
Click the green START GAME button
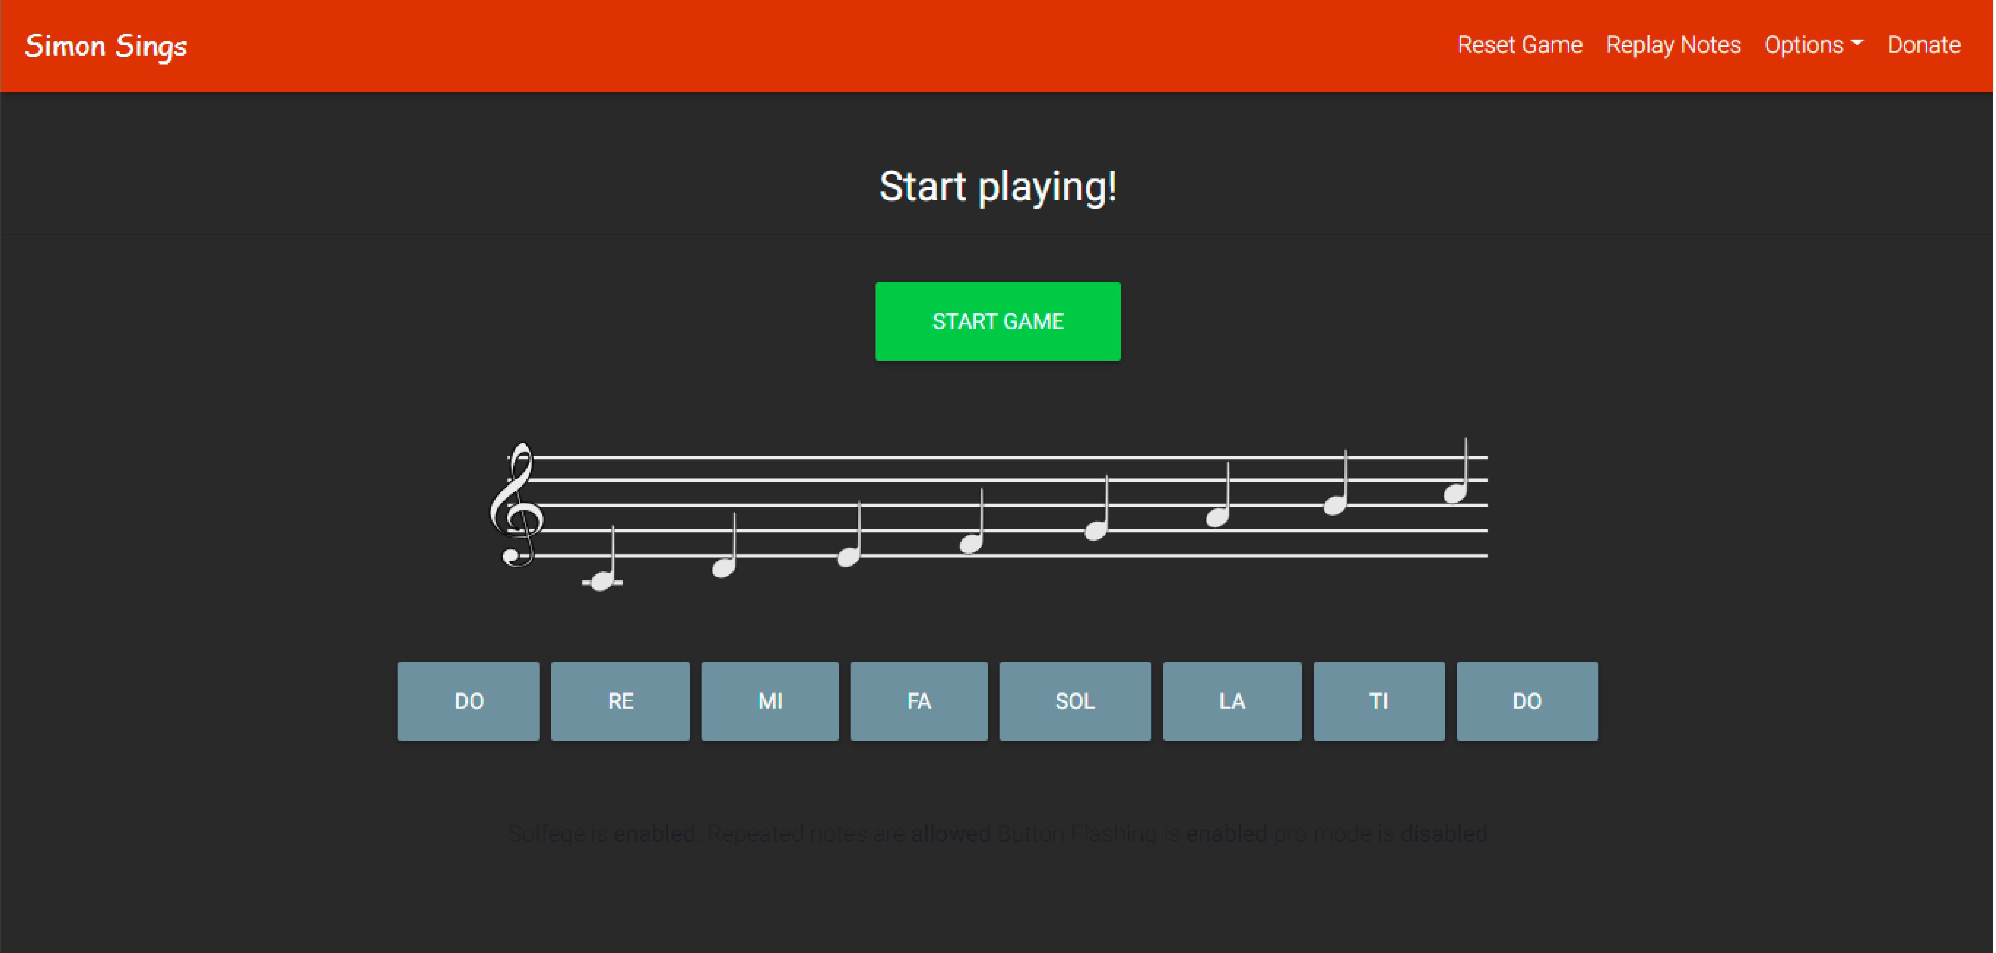click(997, 321)
